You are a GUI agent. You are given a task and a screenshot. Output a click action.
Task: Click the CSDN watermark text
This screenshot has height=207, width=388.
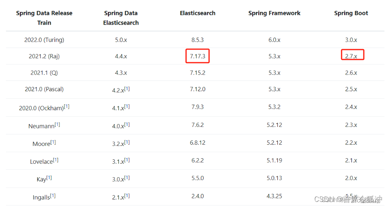tap(348, 199)
